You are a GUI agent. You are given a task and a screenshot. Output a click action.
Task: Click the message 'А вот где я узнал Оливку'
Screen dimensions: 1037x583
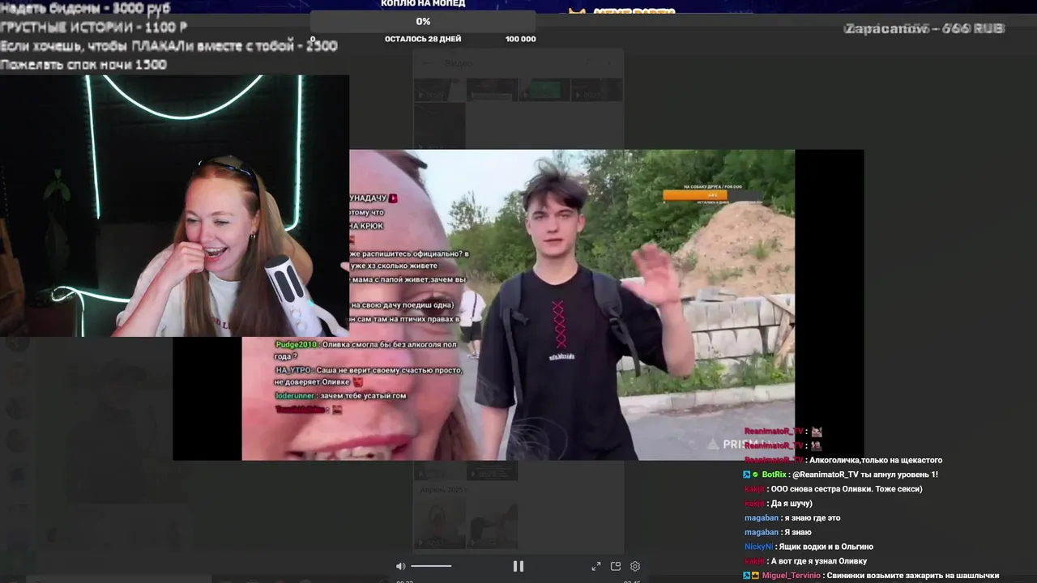pyautogui.click(x=818, y=561)
